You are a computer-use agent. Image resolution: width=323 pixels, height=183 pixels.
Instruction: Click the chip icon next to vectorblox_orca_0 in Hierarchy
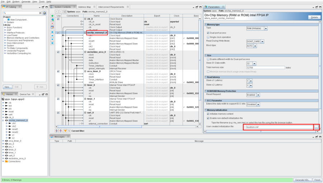click(6, 159)
